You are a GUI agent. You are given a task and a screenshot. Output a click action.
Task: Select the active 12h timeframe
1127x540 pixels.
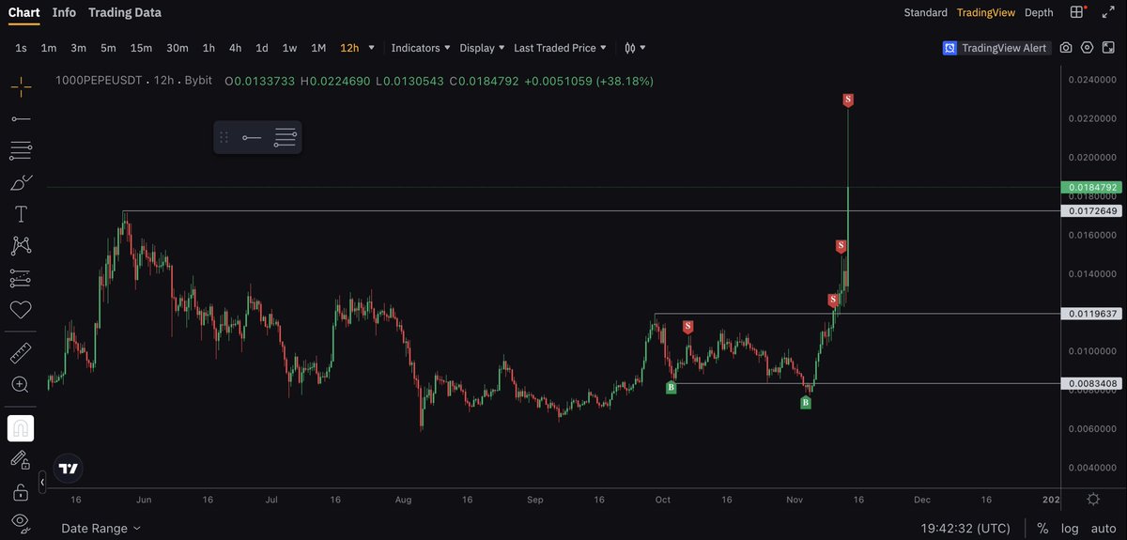(x=349, y=48)
